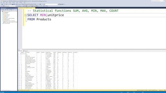Click the MIN function keyword in query
Screen dimensions: 166x93
click(43, 15)
